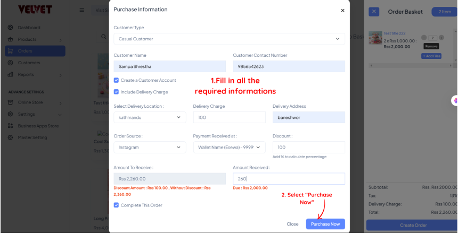The width and height of the screenshot is (458, 233).
Task: Open Dashboard from the sidebar
Action: point(29,28)
